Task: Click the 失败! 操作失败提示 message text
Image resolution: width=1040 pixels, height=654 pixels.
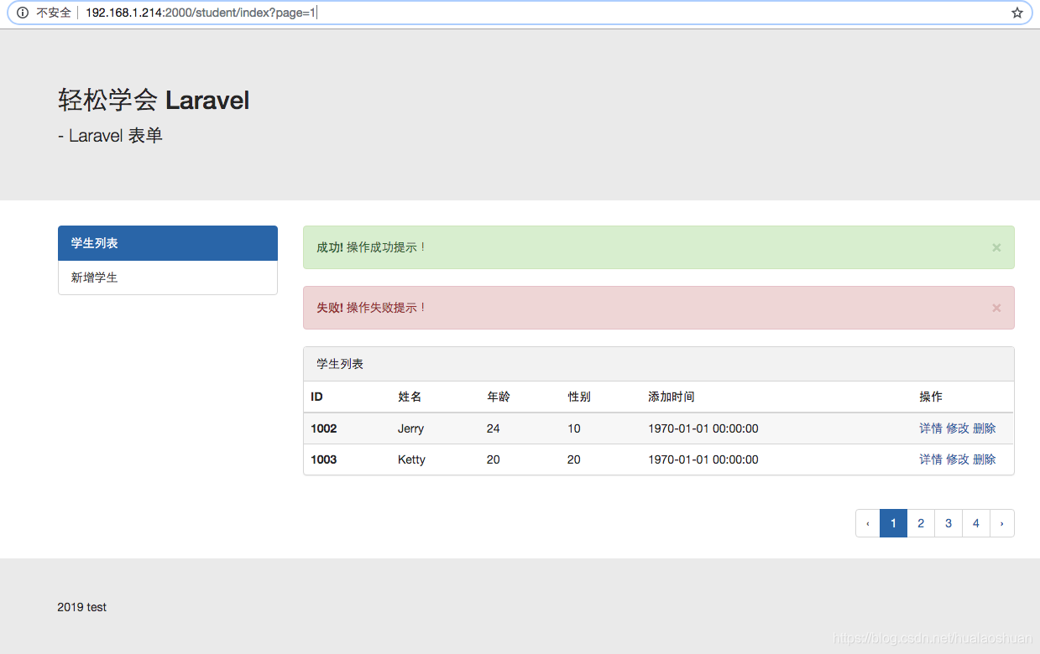Action: 371,308
